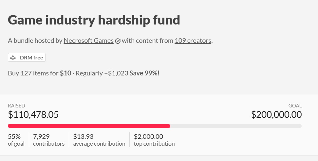318x161 pixels.
Task: Click the Buy 127 items text
Action: (x=33, y=73)
